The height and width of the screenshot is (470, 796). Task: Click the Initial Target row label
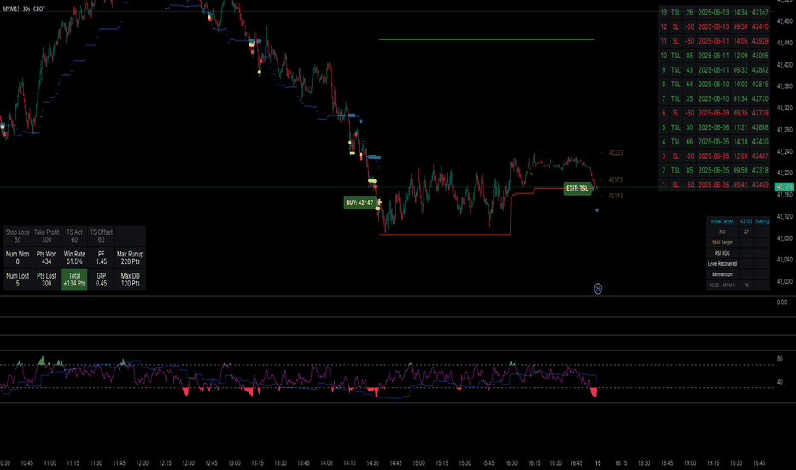(x=722, y=221)
